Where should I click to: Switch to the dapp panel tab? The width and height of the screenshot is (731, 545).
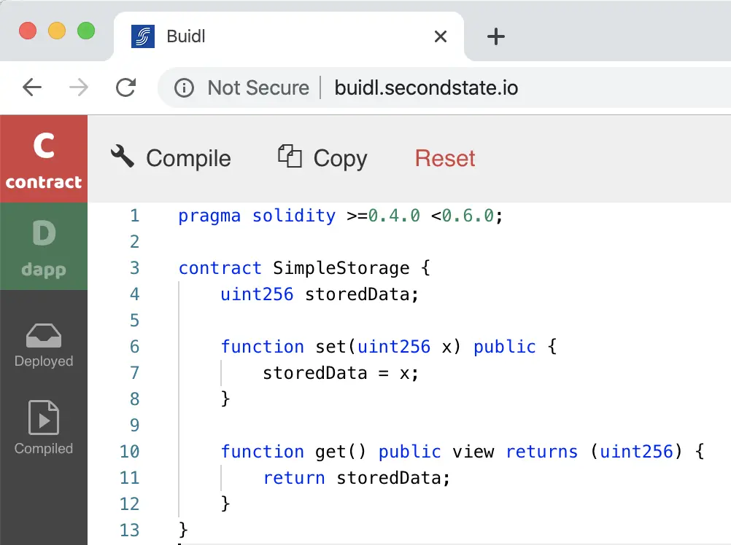tap(44, 246)
